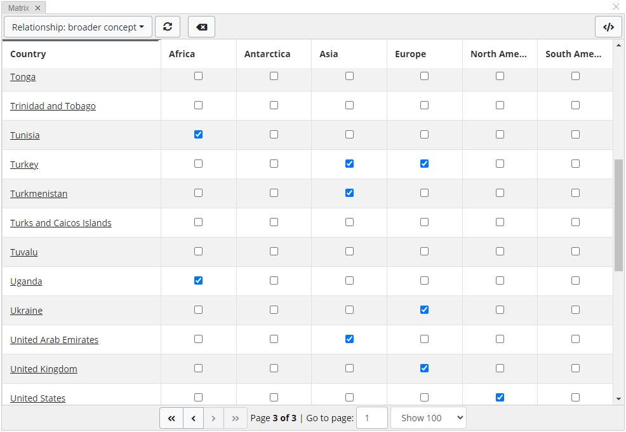
Task: Click scrollbar down arrow
Action: 618,399
